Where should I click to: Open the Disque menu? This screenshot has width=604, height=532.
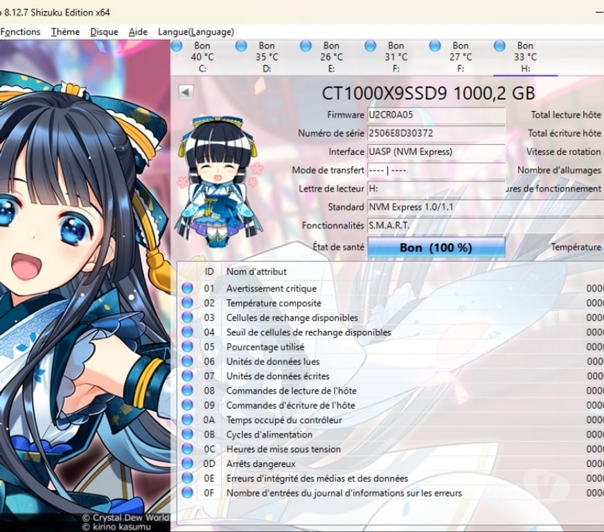[x=104, y=32]
